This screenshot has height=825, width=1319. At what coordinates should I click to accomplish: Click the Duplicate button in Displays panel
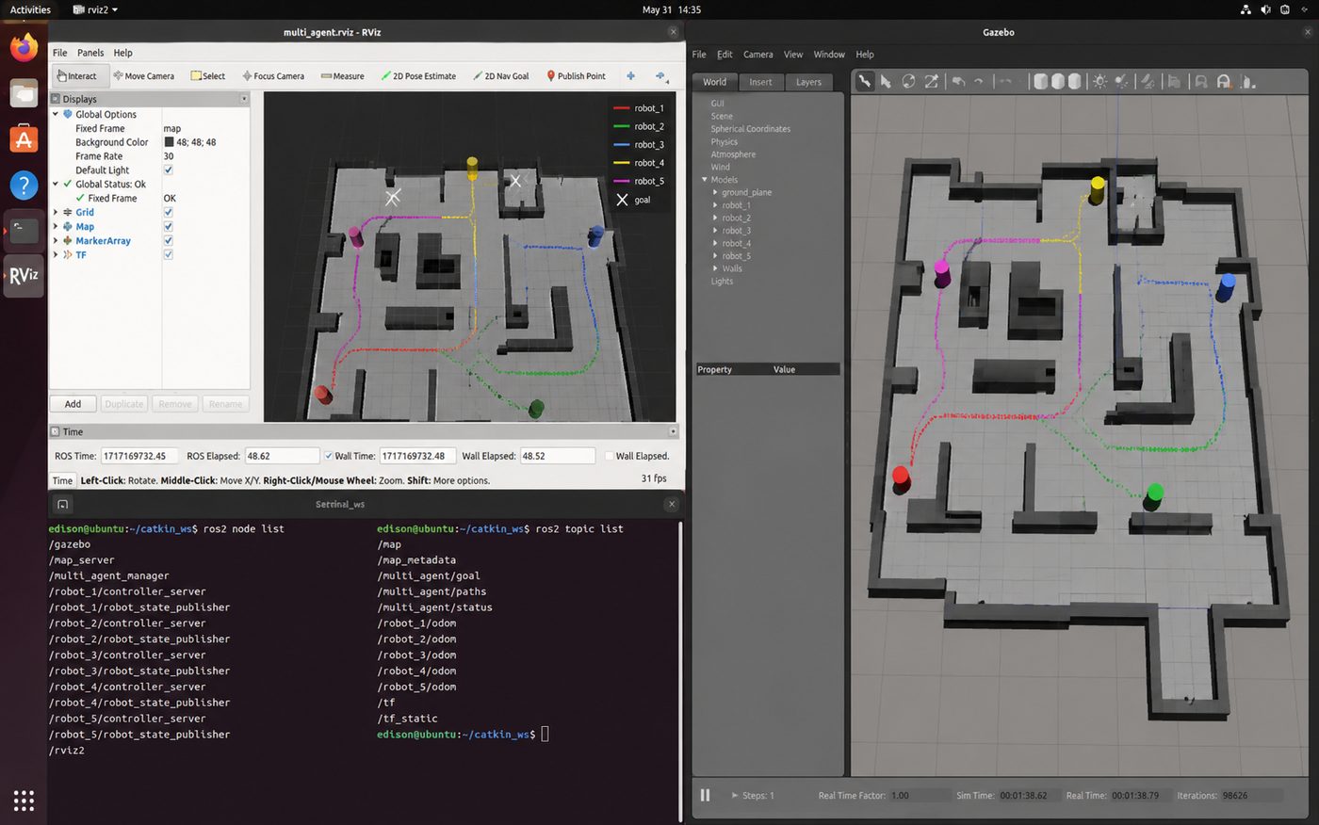tap(124, 404)
